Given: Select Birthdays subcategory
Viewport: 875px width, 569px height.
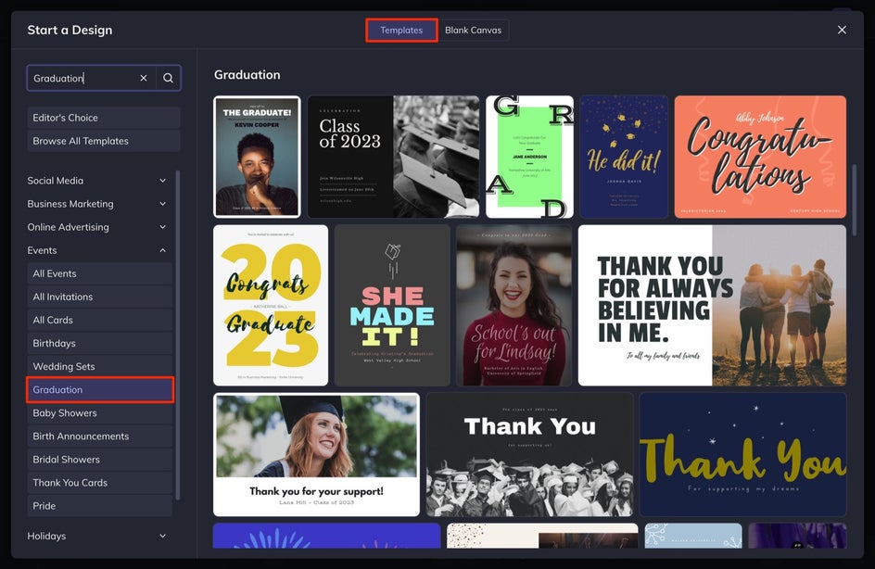Looking at the screenshot, I should point(100,344).
